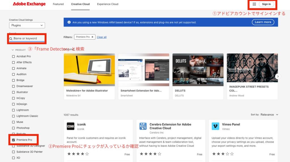
Task: Open the Sort by Relevance dropdown
Action: tap(269, 115)
